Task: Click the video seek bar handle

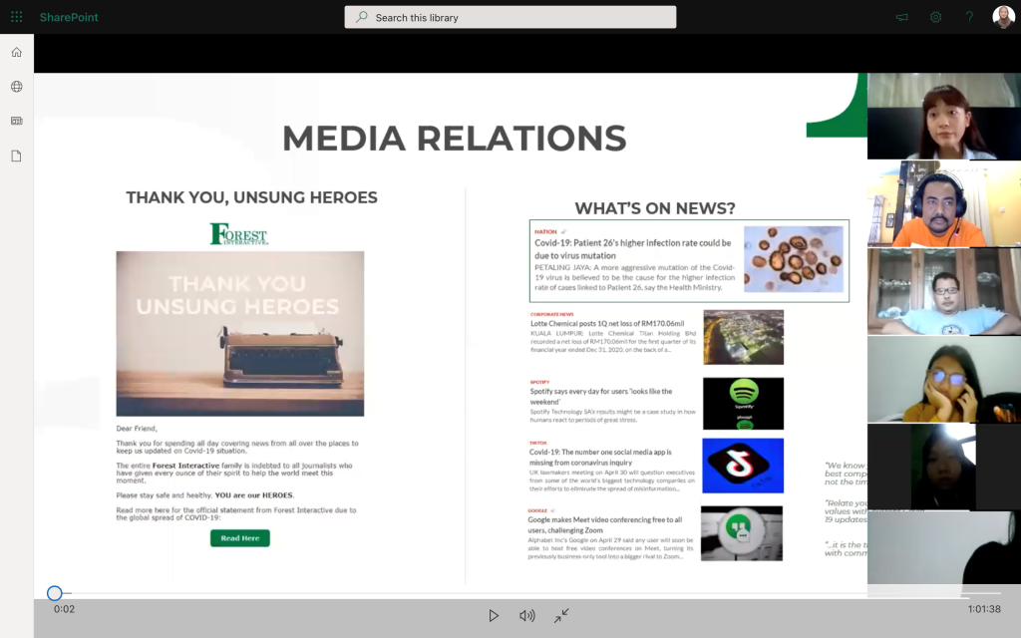Action: (x=55, y=593)
